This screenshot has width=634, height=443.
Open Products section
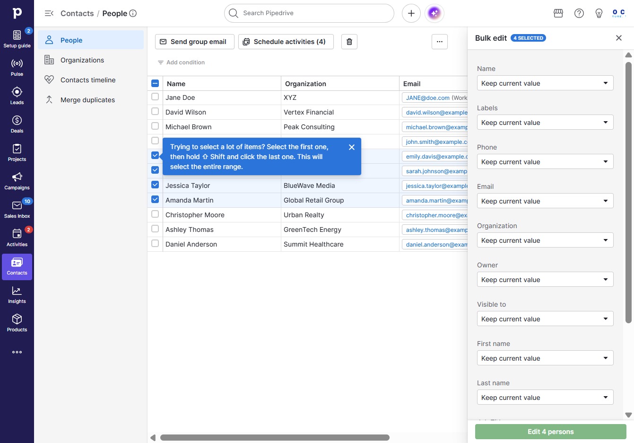[17, 323]
